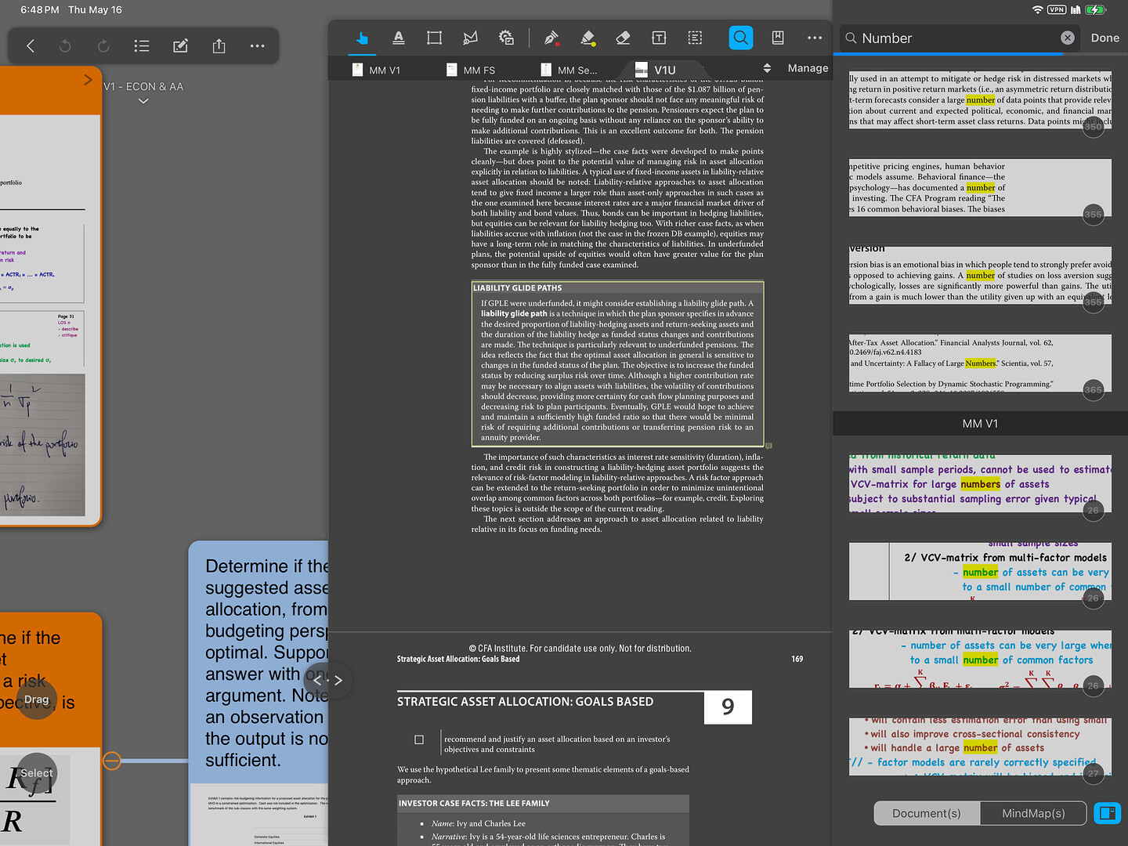Collapse the orange minus node connector
The width and height of the screenshot is (1128, 846).
point(112,761)
